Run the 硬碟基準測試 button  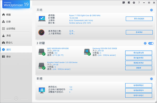(139, 63)
